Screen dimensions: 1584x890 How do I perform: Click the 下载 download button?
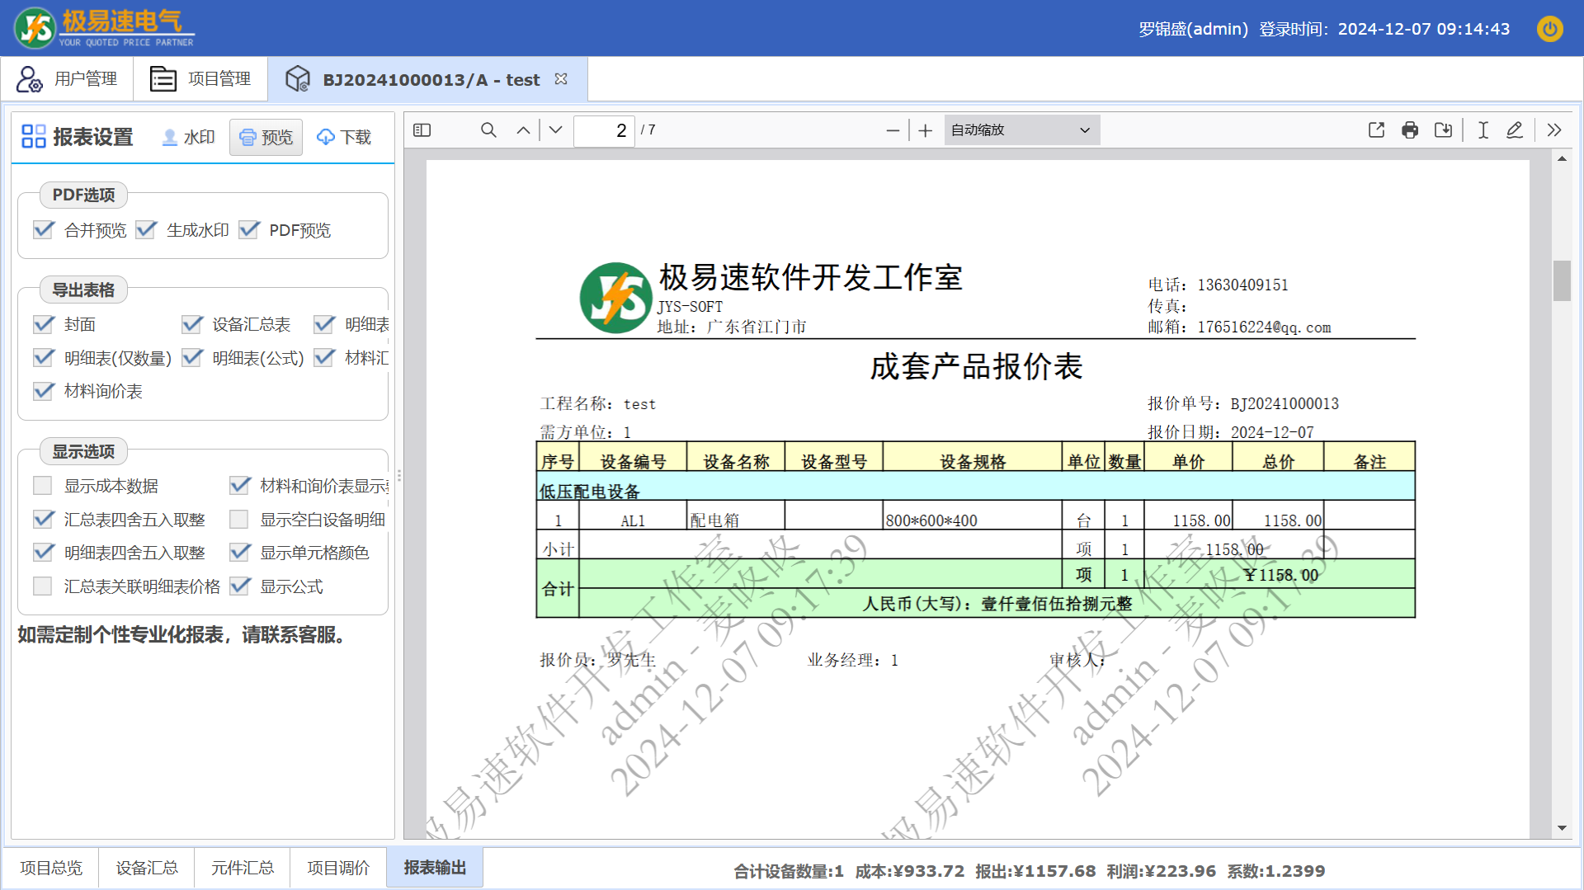[x=344, y=137]
